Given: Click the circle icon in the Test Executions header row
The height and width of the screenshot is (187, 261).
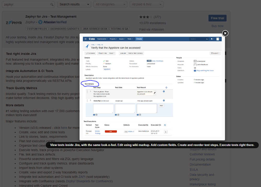Looking at the screenshot, I should (165, 125).
